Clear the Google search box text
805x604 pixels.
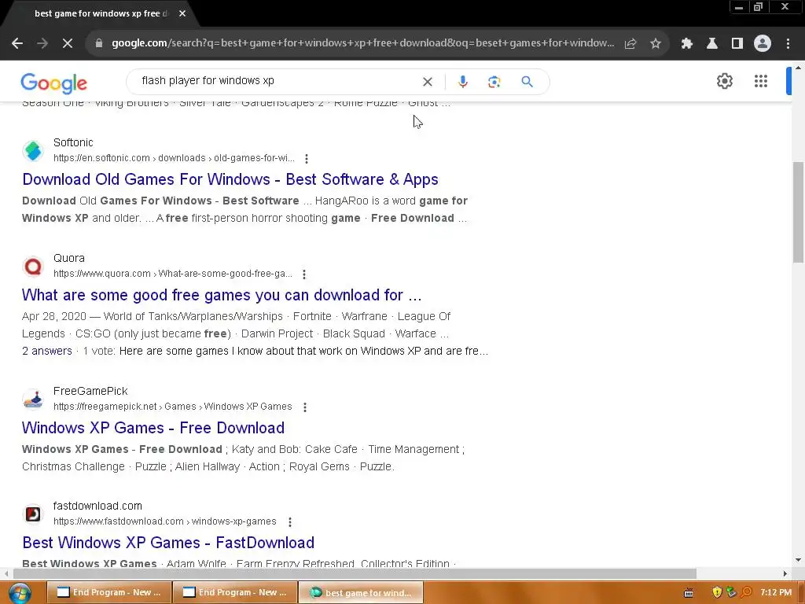(x=427, y=81)
